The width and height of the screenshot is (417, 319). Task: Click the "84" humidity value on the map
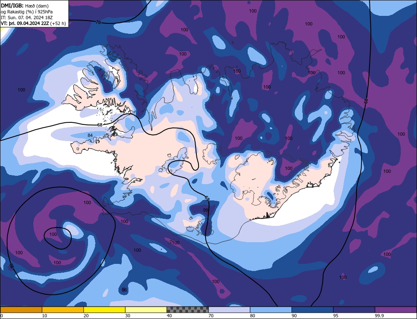pyautogui.click(x=90, y=135)
